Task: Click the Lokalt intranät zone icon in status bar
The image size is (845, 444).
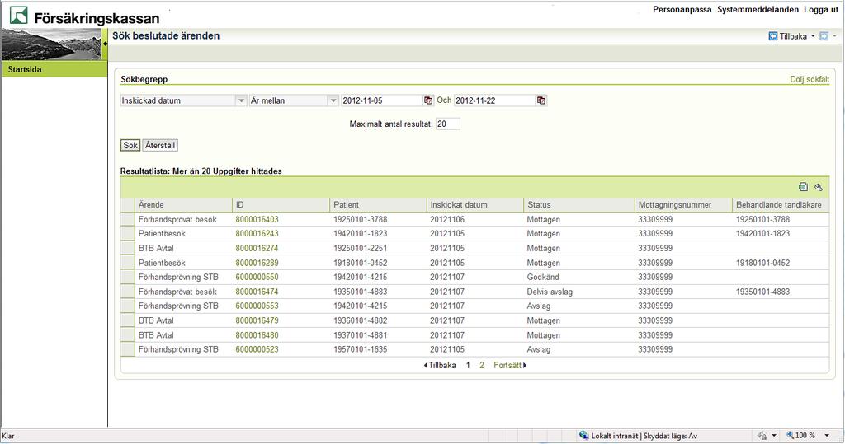Action: [x=583, y=436]
